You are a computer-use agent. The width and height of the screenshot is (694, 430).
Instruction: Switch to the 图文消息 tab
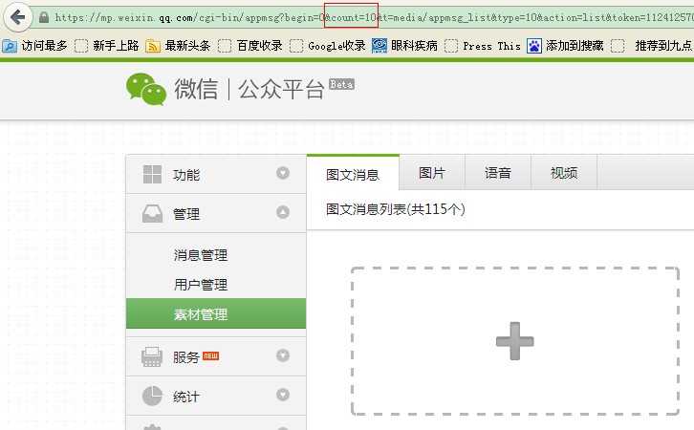click(353, 173)
